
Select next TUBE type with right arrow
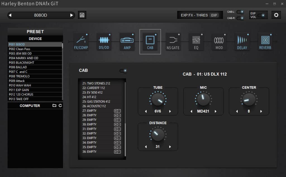(x=170, y=111)
